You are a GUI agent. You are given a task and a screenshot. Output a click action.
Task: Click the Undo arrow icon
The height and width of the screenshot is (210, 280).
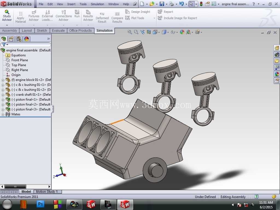[182, 4]
